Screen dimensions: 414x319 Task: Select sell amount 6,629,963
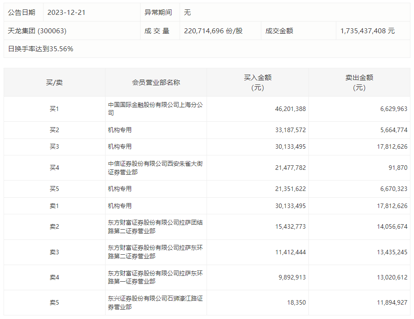pos(394,109)
